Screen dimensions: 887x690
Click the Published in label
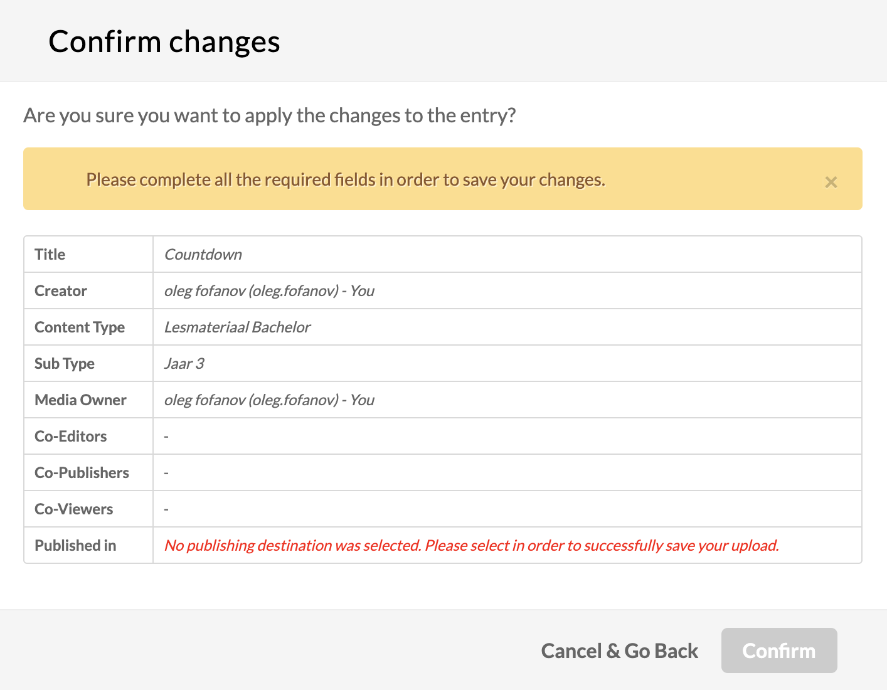point(75,545)
